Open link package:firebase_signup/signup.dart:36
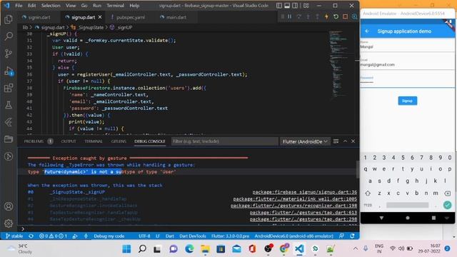The height and width of the screenshot is (257, 457). [x=305, y=192]
